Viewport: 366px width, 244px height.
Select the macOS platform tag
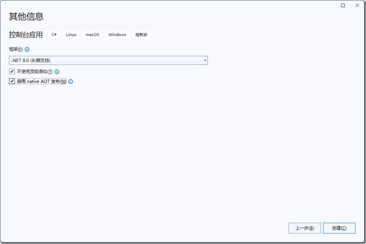point(92,35)
